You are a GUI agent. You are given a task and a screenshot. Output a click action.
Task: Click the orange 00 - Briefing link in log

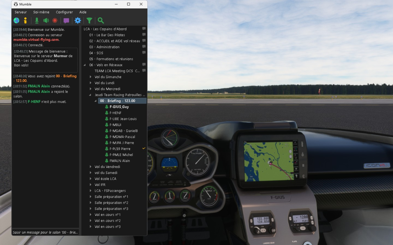pyautogui.click(x=66, y=76)
